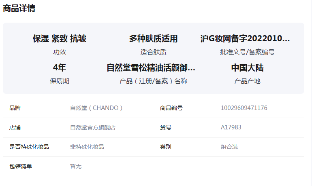Select the 暂无 packing list value

pos(76,166)
